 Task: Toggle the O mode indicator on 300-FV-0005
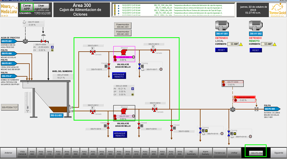point(52,47)
